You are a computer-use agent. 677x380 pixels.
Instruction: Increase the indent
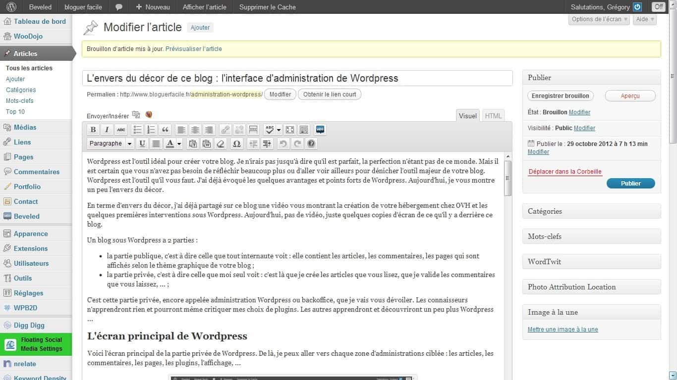click(267, 143)
